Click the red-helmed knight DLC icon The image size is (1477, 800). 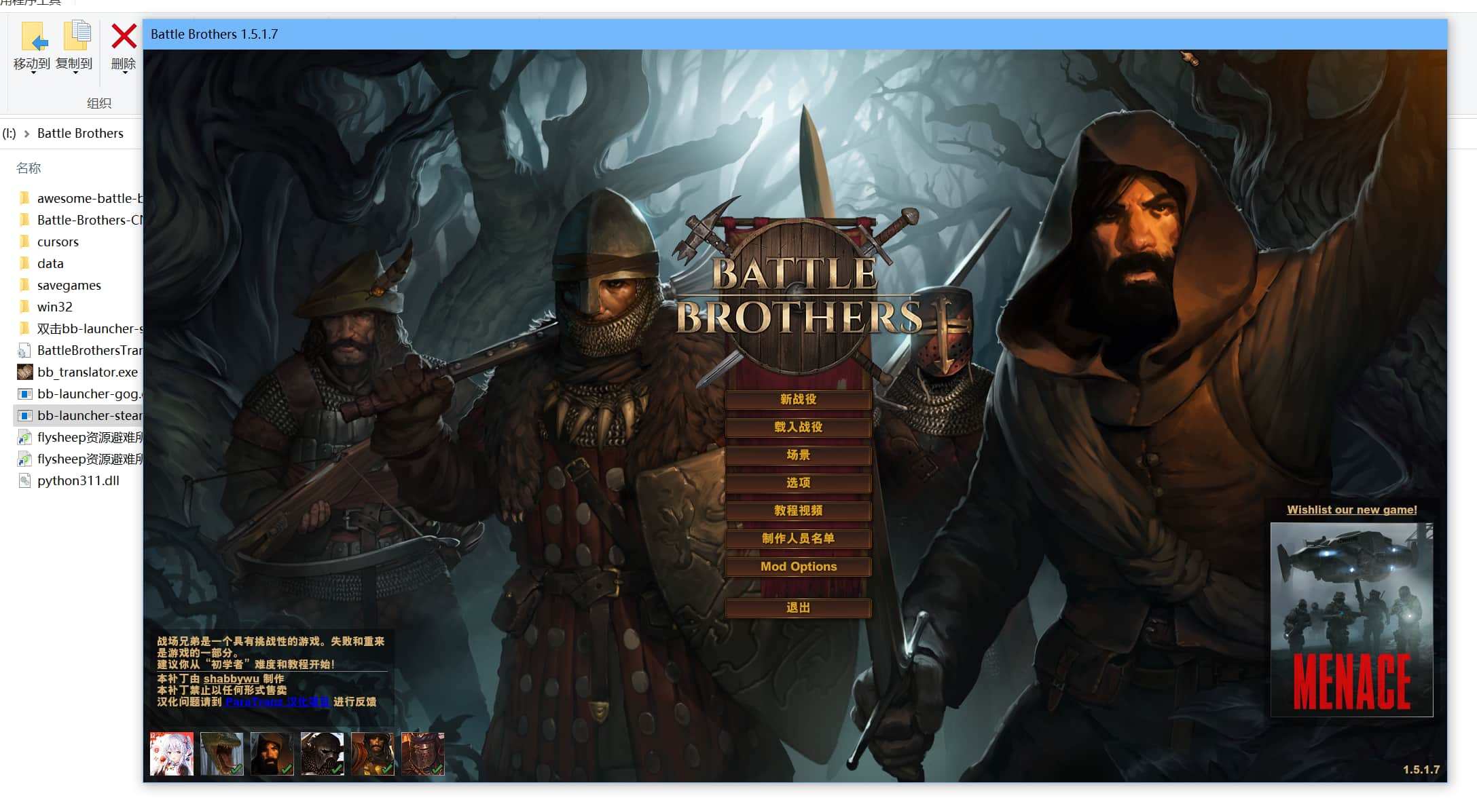click(x=422, y=753)
